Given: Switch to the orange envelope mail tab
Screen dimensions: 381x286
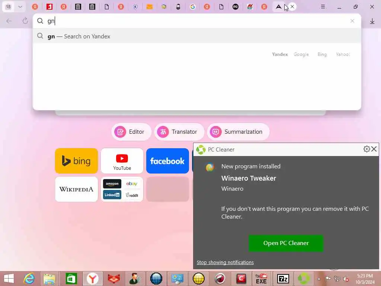Looking at the screenshot, I should click(x=150, y=7).
